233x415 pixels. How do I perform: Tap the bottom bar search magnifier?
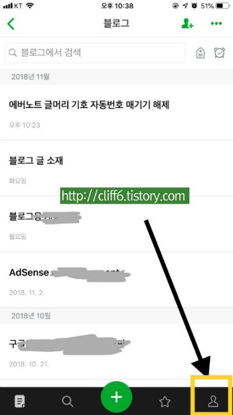coord(68,402)
